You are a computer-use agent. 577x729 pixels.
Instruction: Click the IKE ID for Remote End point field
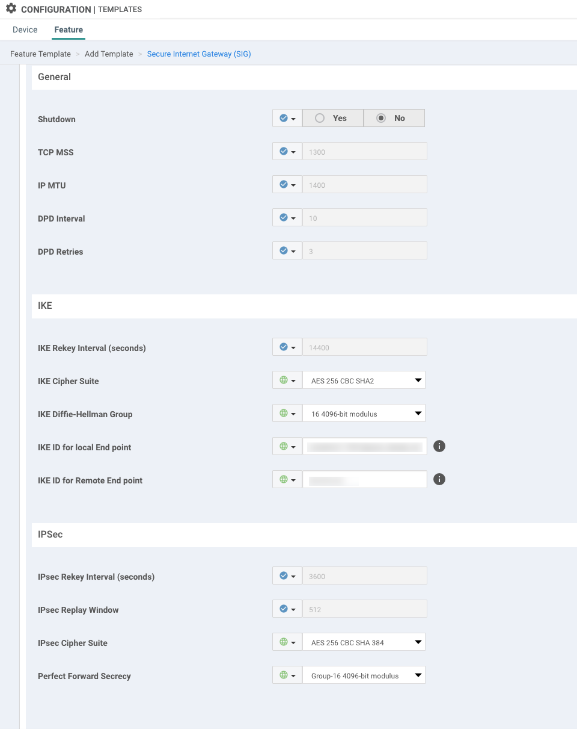tap(364, 480)
